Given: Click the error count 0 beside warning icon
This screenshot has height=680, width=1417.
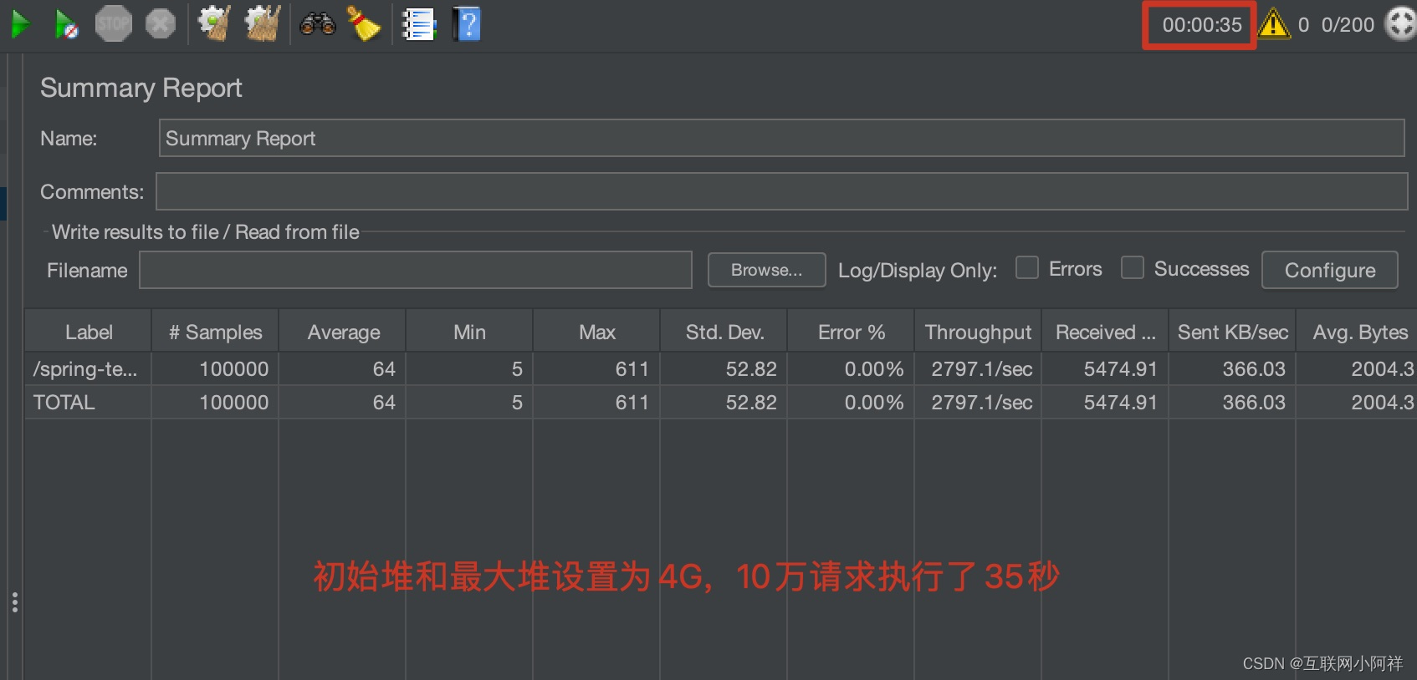Looking at the screenshot, I should pyautogui.click(x=1303, y=25).
